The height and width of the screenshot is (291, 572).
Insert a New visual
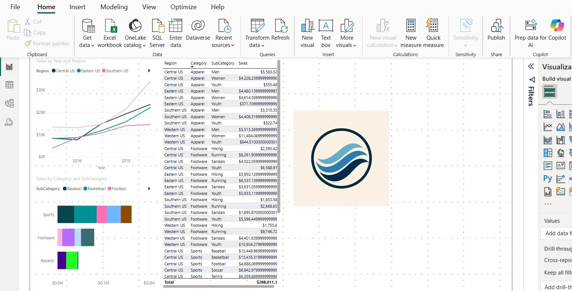[307, 33]
